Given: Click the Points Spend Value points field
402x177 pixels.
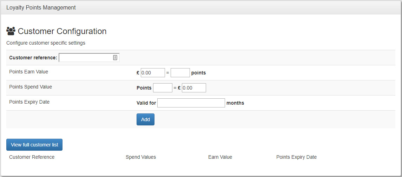Looking at the screenshot, I should click(163, 88).
